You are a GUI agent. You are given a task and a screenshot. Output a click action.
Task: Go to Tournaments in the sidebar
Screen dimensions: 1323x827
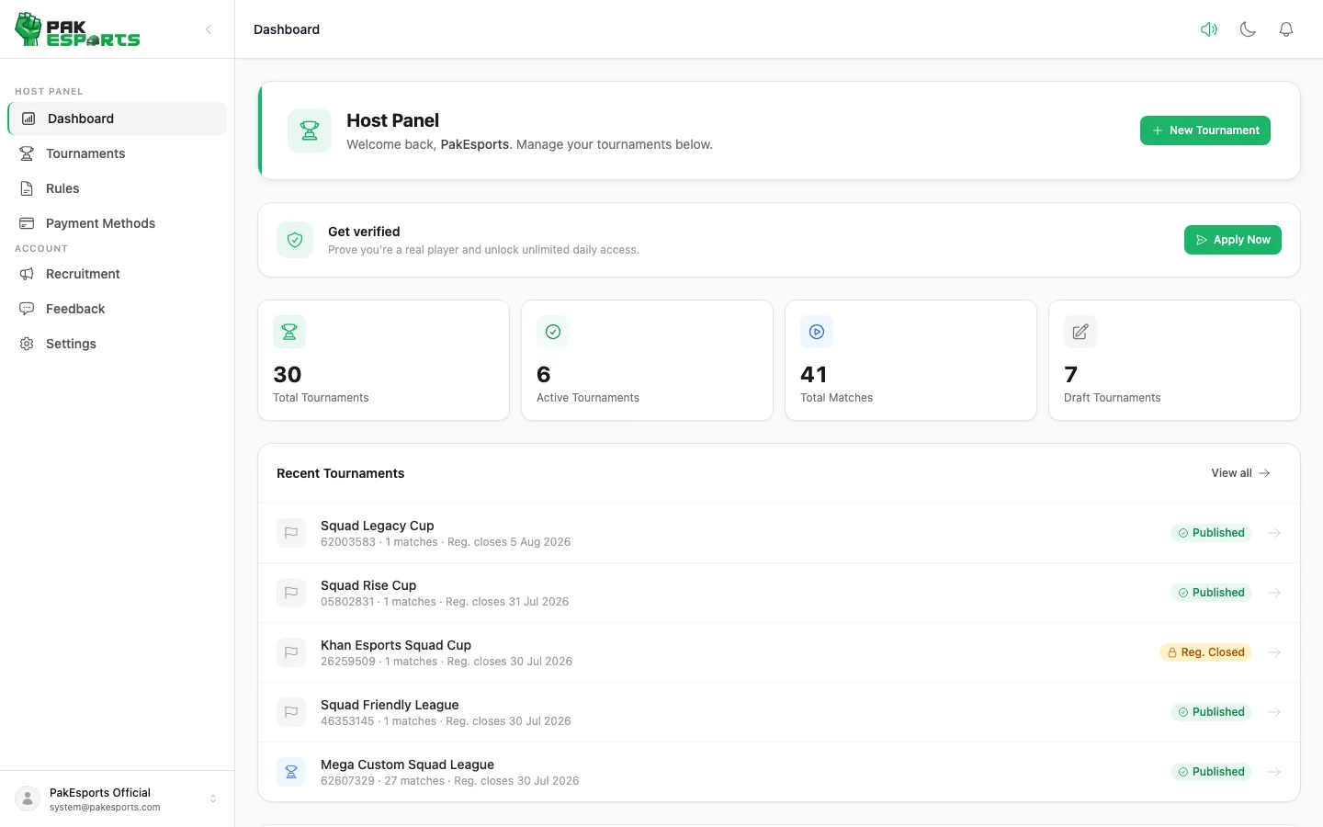coord(117,153)
